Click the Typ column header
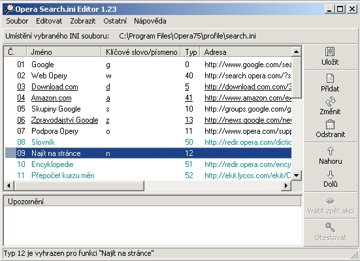Screen dimensions: 360x261 tap(191, 52)
